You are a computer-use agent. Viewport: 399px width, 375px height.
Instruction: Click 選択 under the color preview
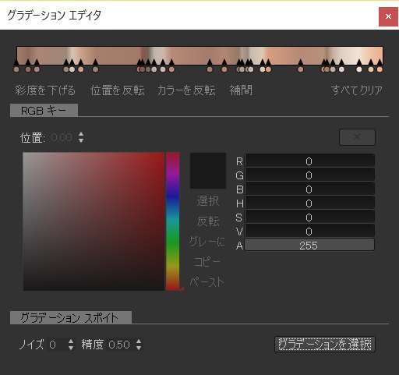[208, 201]
